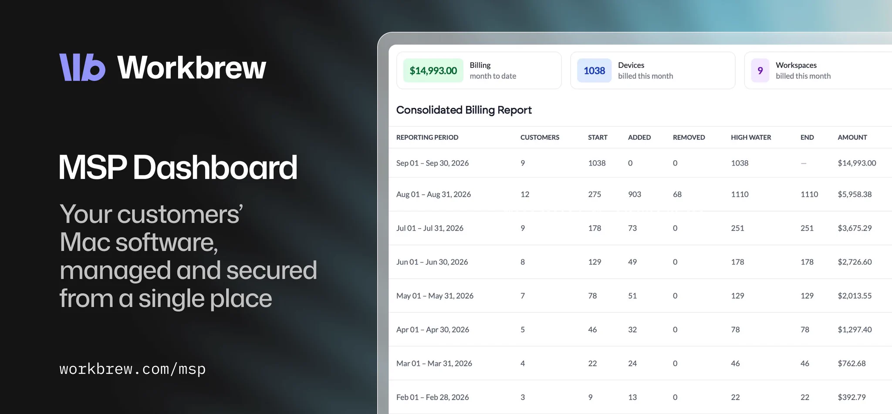Click the 9 workspaces badge
This screenshot has height=414, width=892.
tap(760, 71)
